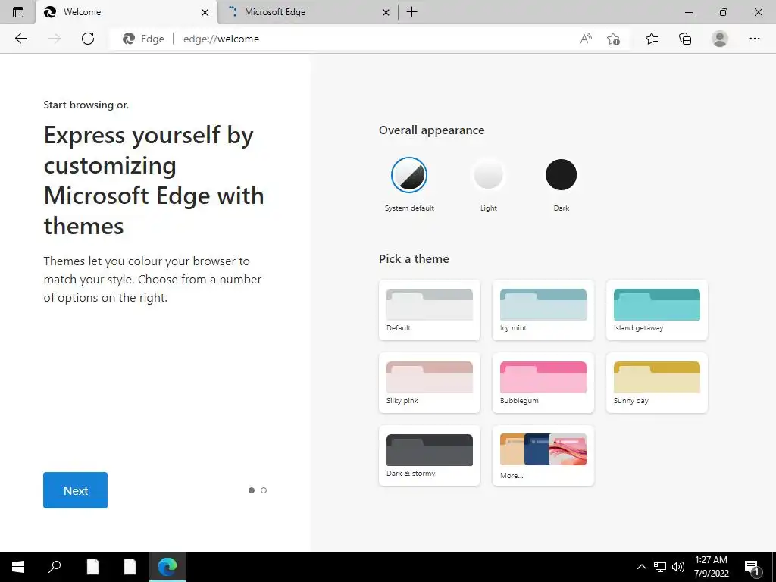Open a new tab with plus
This screenshot has width=776, height=582.
click(x=411, y=12)
